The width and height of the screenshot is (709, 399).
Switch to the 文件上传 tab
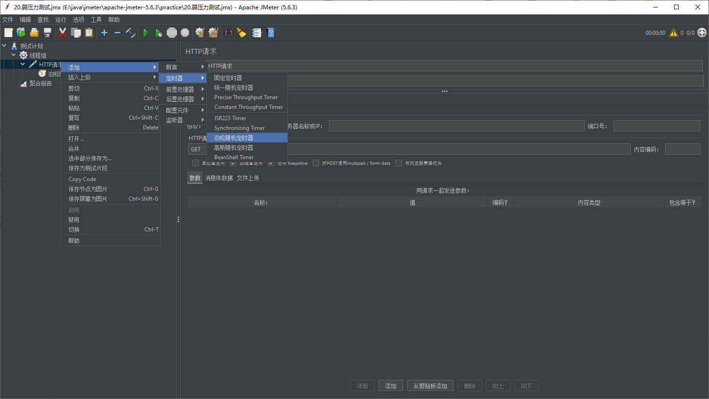(248, 178)
